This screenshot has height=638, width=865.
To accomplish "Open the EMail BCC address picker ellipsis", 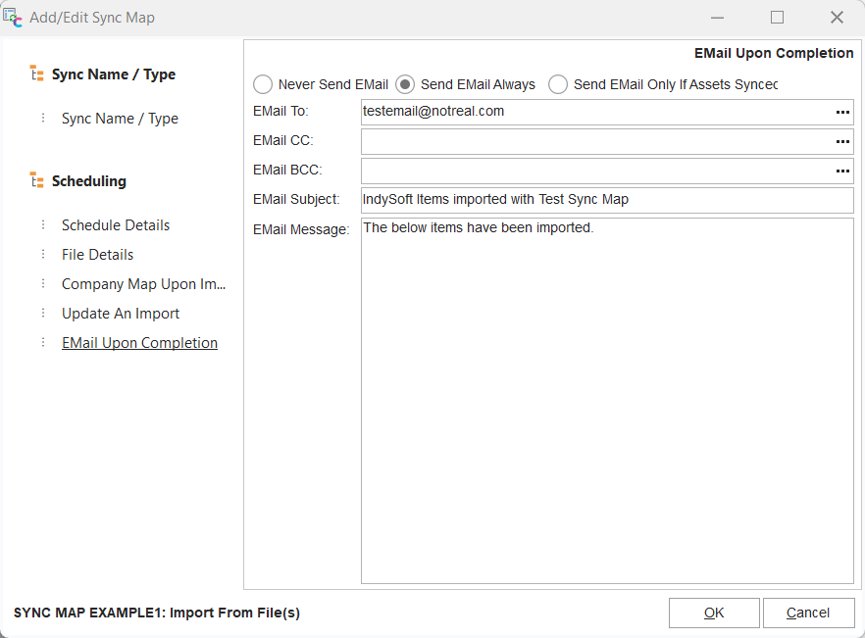I will (x=841, y=172).
